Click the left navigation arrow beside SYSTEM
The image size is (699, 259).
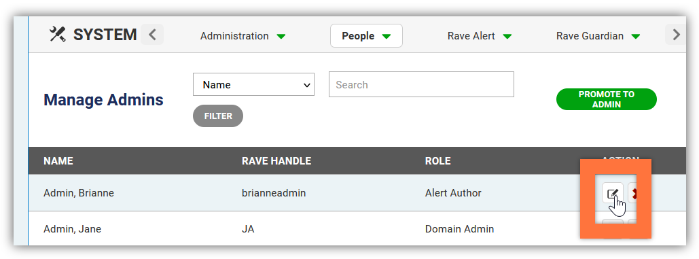pyautogui.click(x=152, y=35)
